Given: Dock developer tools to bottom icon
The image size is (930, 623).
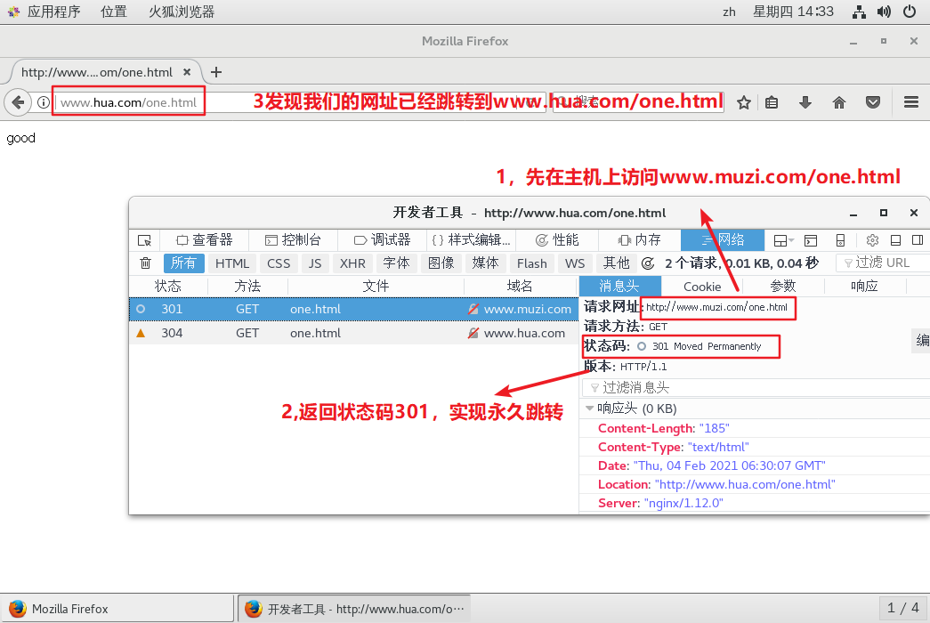Looking at the screenshot, I should click(895, 240).
